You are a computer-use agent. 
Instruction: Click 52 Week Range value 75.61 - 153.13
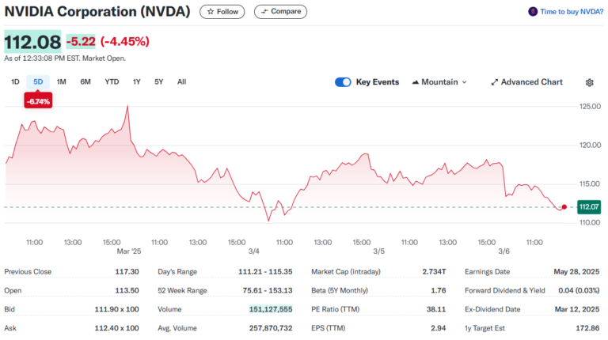click(268, 290)
